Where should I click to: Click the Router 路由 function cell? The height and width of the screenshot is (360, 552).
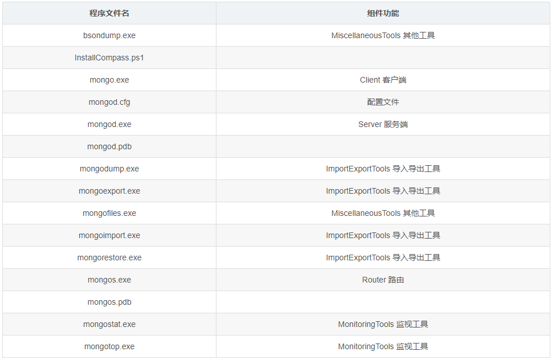pos(383,280)
